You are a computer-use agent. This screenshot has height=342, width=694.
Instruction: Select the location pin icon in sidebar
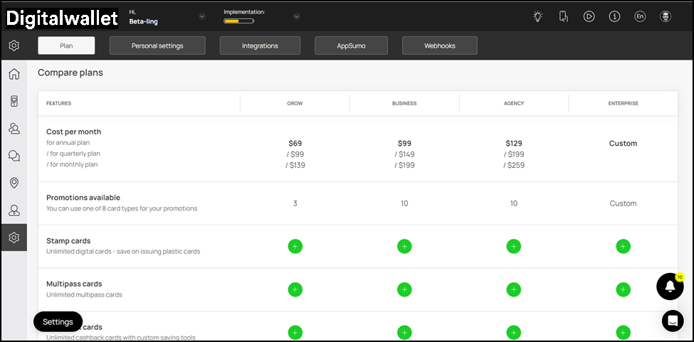pos(14,183)
